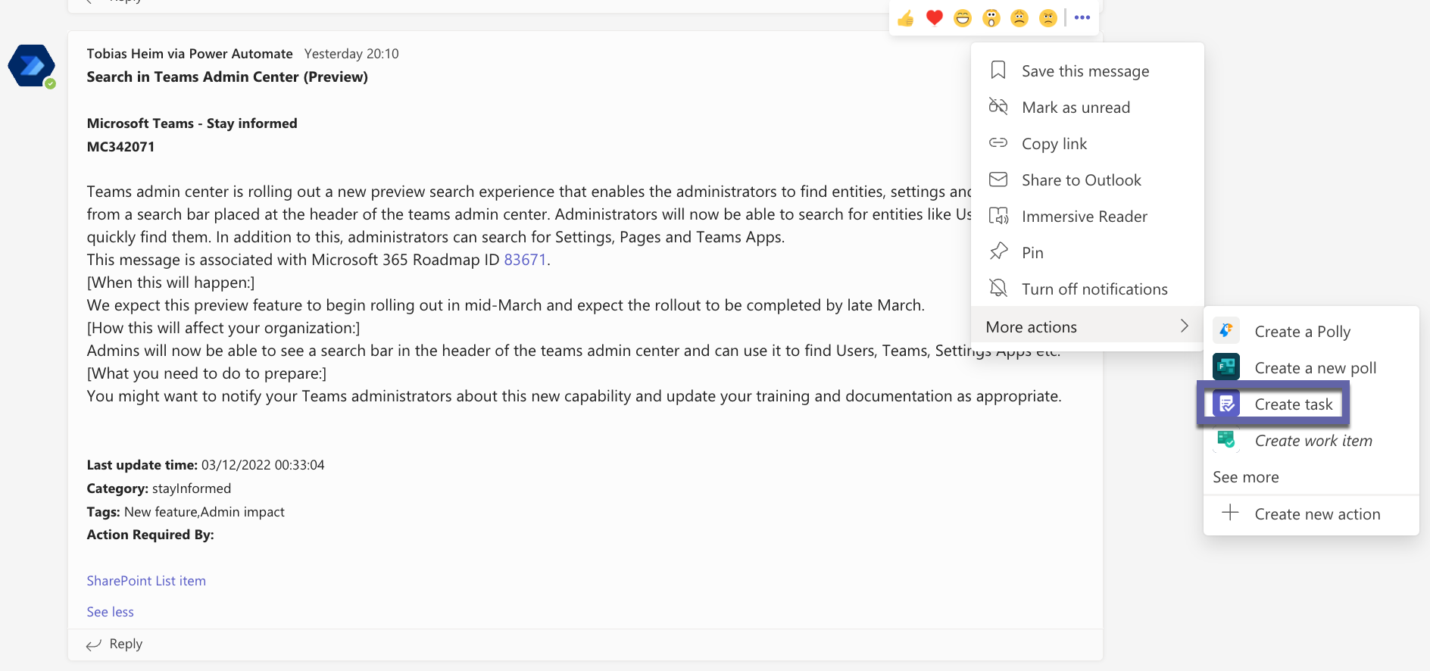Choose Save this message

click(x=1087, y=70)
